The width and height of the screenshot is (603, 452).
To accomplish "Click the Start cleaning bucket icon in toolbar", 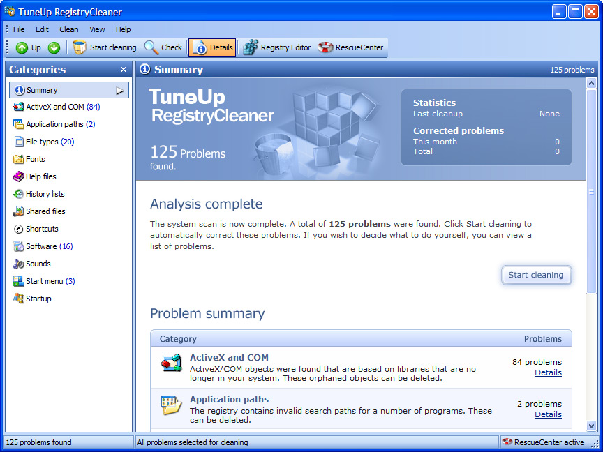I will tap(80, 47).
